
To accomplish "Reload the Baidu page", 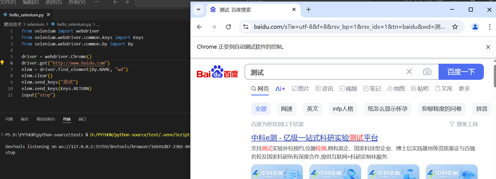I will [228, 27].
